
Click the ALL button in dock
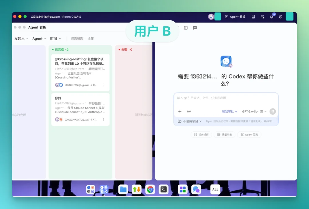[x=215, y=190]
